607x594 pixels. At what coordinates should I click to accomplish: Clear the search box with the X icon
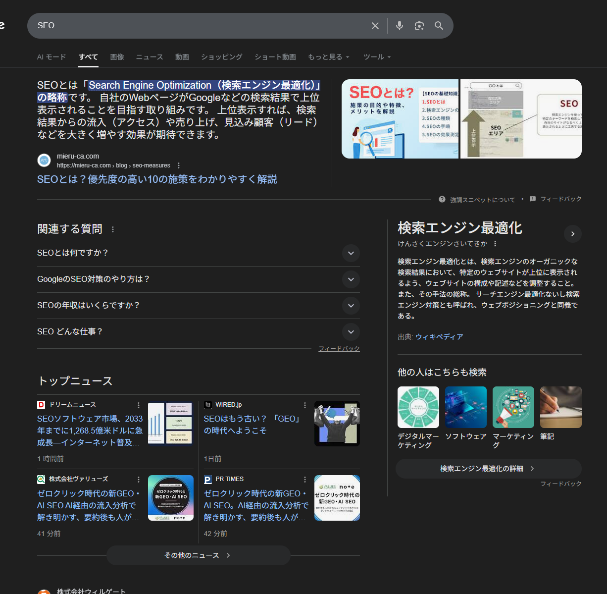point(375,26)
